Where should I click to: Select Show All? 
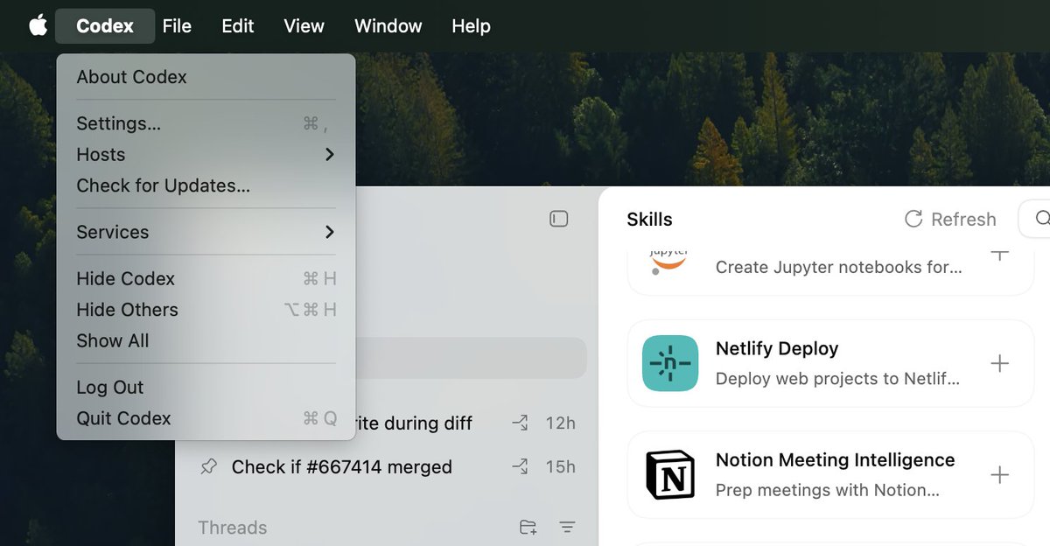(206, 340)
